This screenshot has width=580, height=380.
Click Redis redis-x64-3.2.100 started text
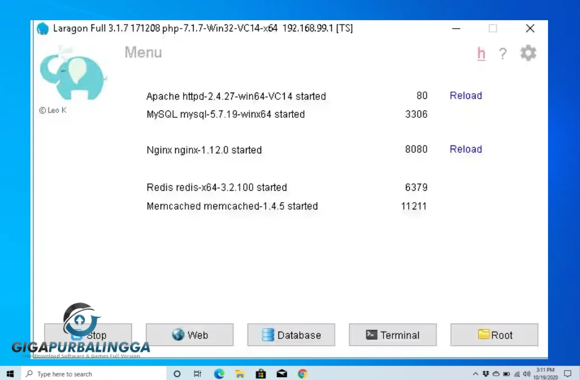217,187
